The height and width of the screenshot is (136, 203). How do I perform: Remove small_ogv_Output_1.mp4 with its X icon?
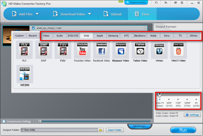tap(145, 28)
